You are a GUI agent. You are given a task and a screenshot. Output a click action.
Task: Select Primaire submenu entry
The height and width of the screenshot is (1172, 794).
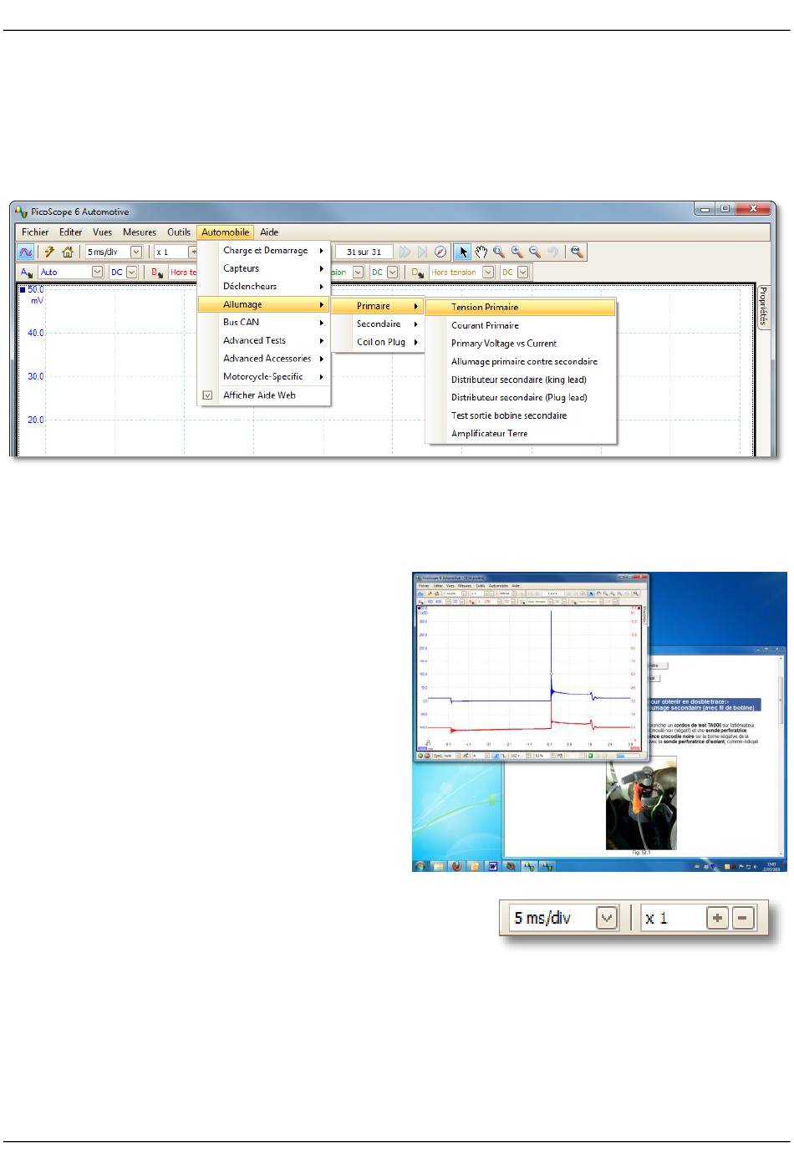click(378, 306)
